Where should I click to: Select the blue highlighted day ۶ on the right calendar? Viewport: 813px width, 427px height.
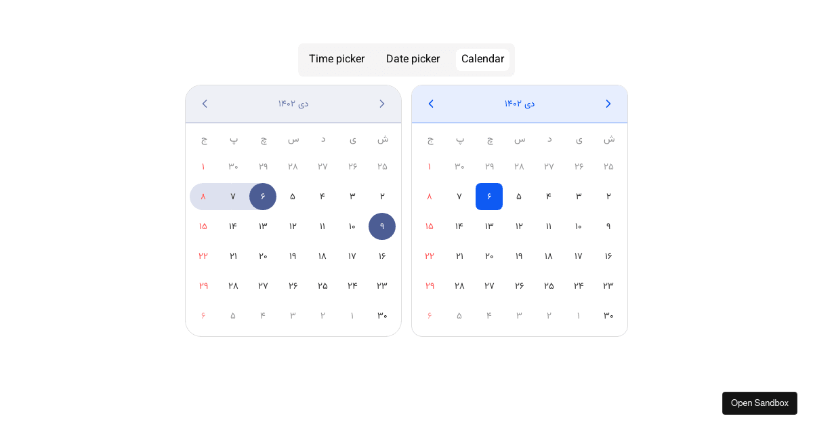pyautogui.click(x=489, y=197)
